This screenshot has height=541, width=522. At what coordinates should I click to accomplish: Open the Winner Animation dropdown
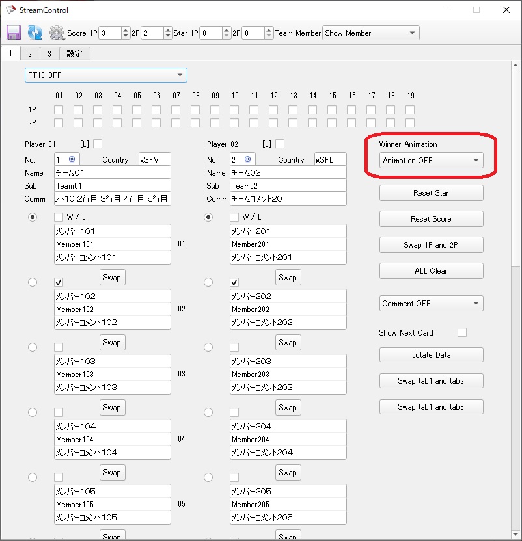pos(431,161)
